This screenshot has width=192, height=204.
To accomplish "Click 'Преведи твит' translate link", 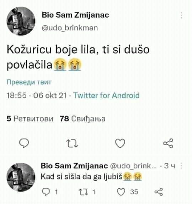I will 29,82.
